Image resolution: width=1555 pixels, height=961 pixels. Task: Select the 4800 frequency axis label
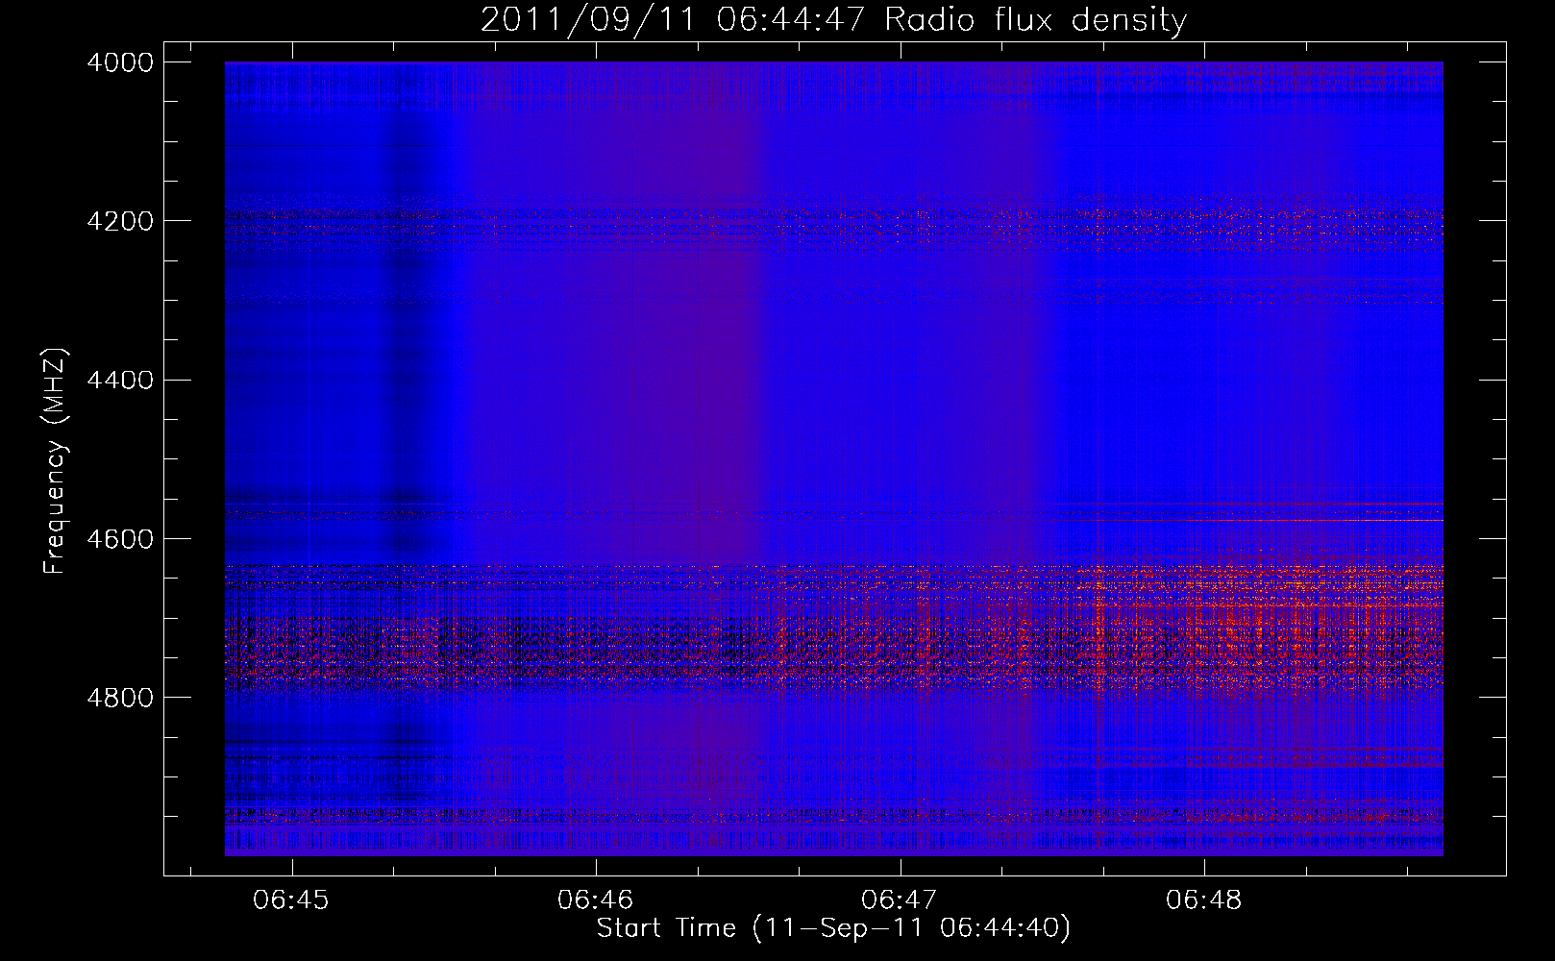(x=120, y=698)
